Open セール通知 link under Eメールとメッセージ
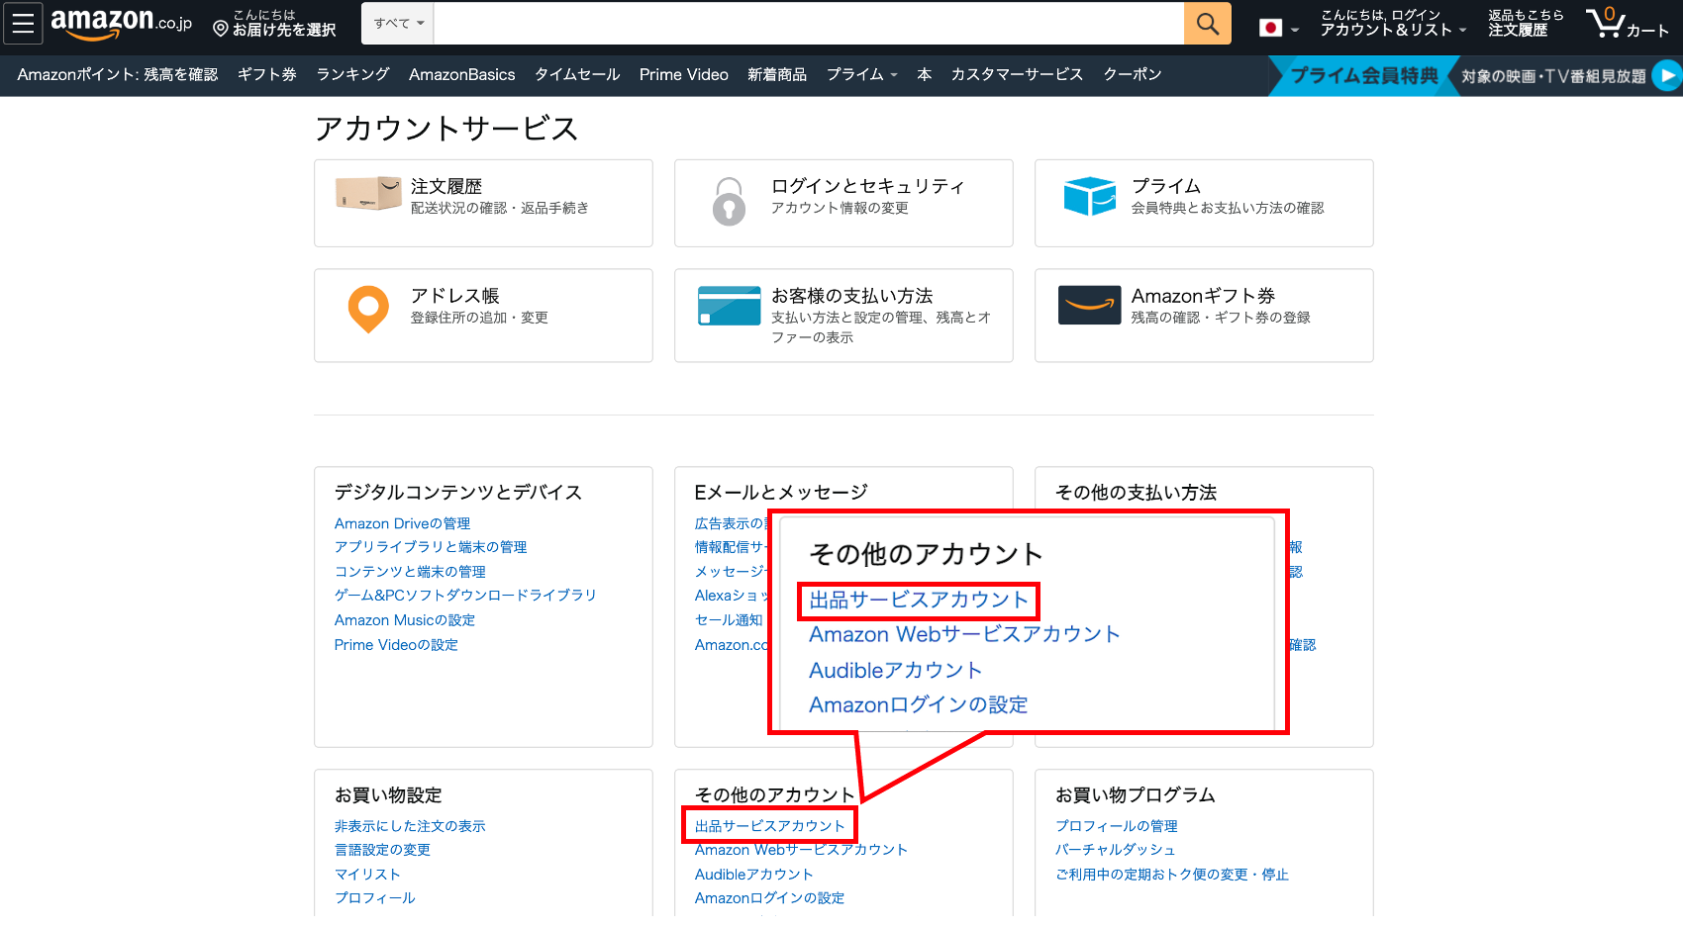This screenshot has height=928, width=1683. (729, 620)
